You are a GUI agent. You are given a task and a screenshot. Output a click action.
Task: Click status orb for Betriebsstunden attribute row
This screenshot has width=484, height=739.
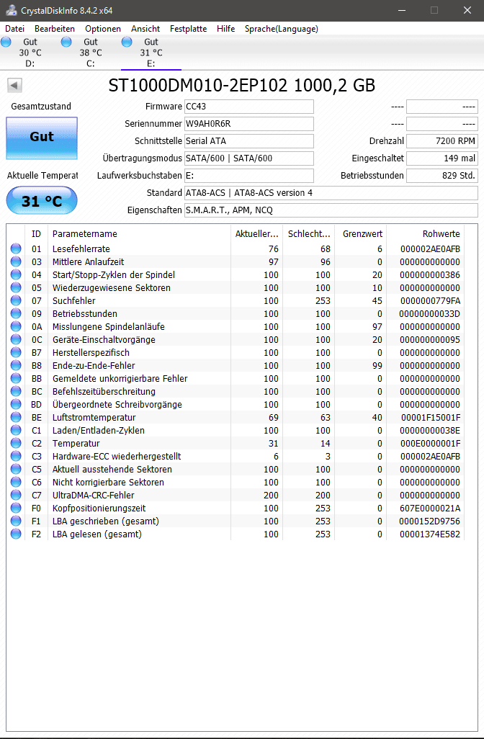click(16, 313)
